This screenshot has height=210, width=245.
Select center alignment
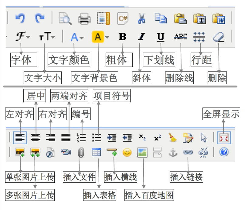click(x=35, y=138)
